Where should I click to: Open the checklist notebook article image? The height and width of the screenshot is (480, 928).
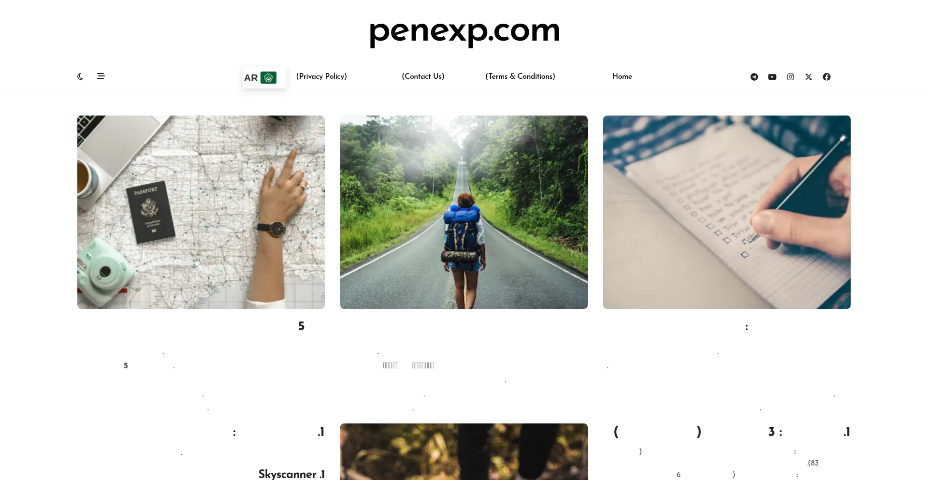tap(727, 212)
